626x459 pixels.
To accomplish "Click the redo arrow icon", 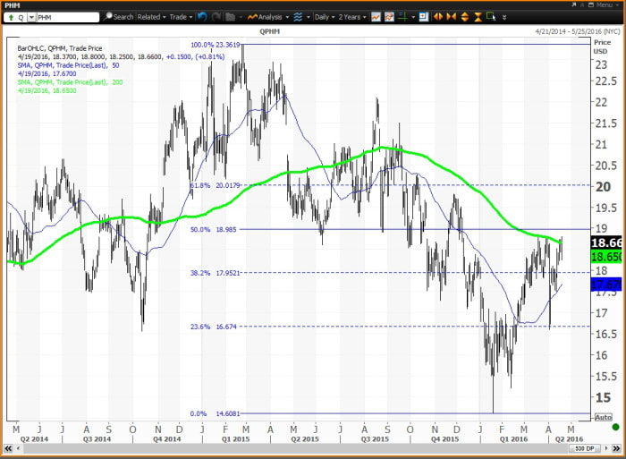I will pyautogui.click(x=217, y=16).
